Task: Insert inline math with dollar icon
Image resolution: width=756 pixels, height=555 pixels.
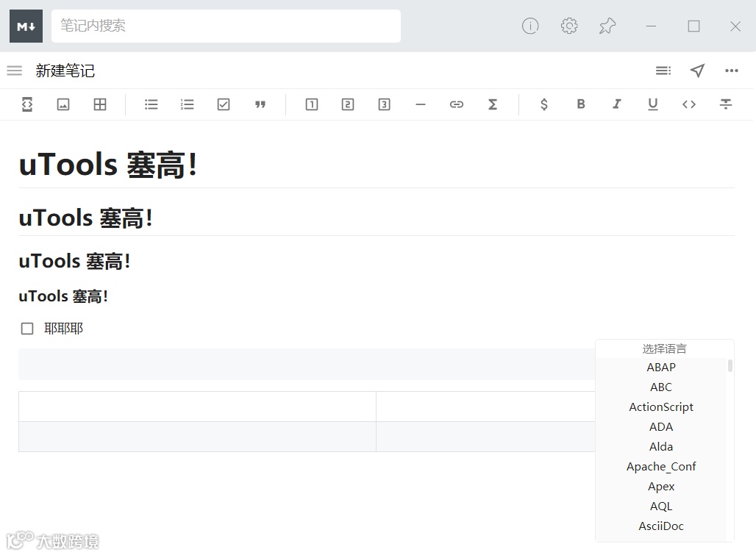Action: pos(544,104)
